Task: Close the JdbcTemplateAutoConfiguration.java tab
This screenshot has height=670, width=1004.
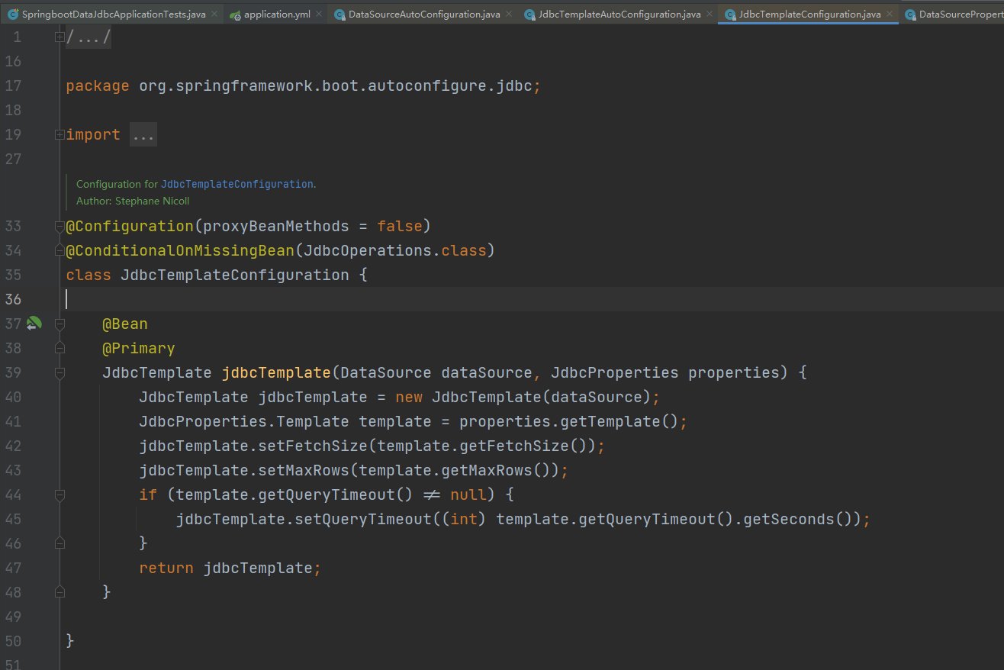Action: pos(710,14)
